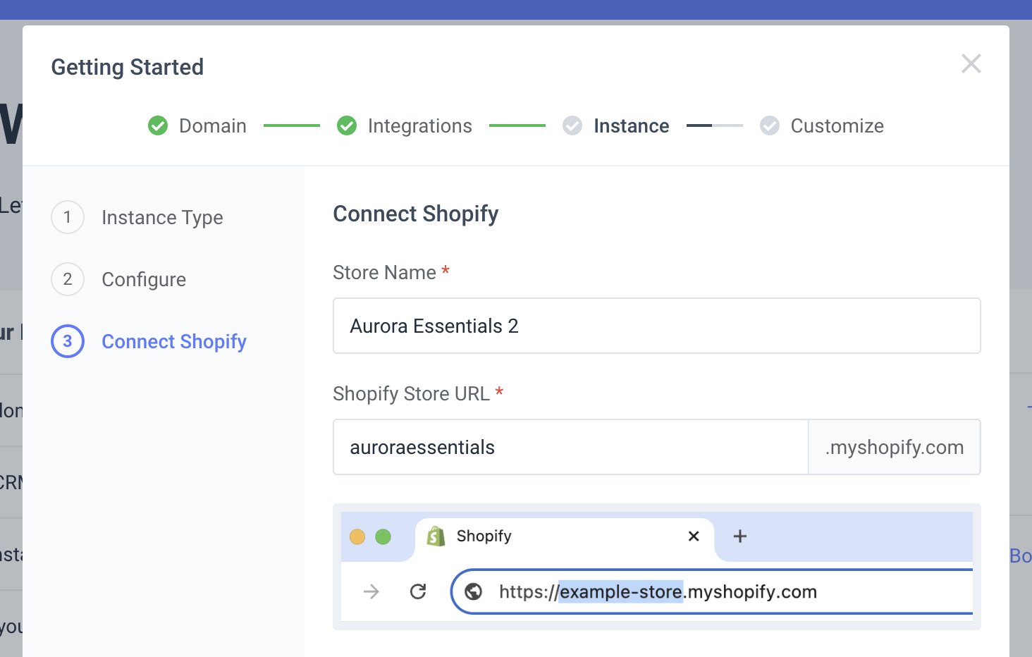1032x657 pixels.
Task: Click the Customize step gray check icon
Action: 770,125
